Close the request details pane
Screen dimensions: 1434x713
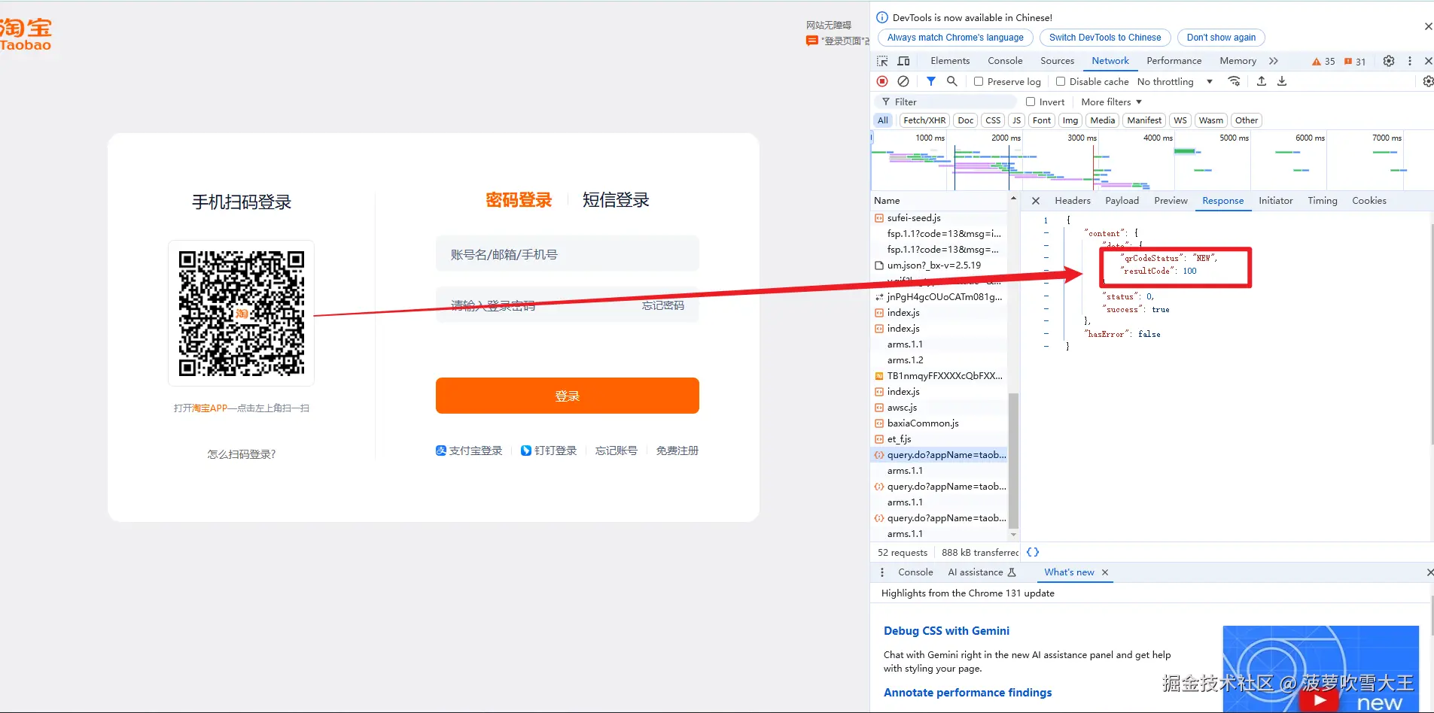click(x=1036, y=201)
